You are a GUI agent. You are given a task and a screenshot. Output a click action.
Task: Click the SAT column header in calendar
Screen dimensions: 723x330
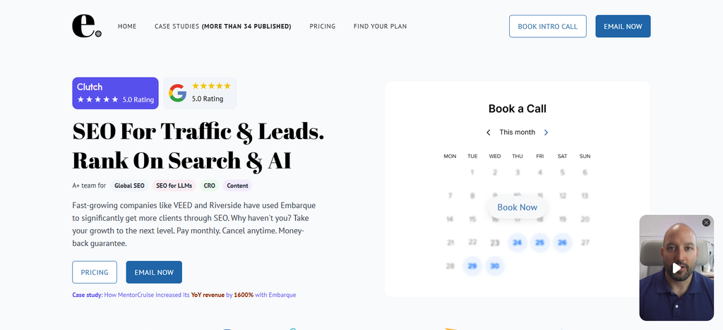(x=562, y=156)
